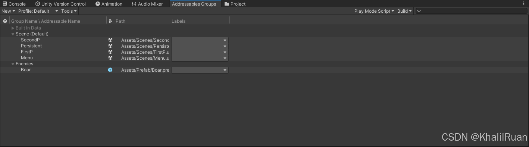529x147 pixels.
Task: Open the Profile: Default dropdown
Action: [x=38, y=11]
